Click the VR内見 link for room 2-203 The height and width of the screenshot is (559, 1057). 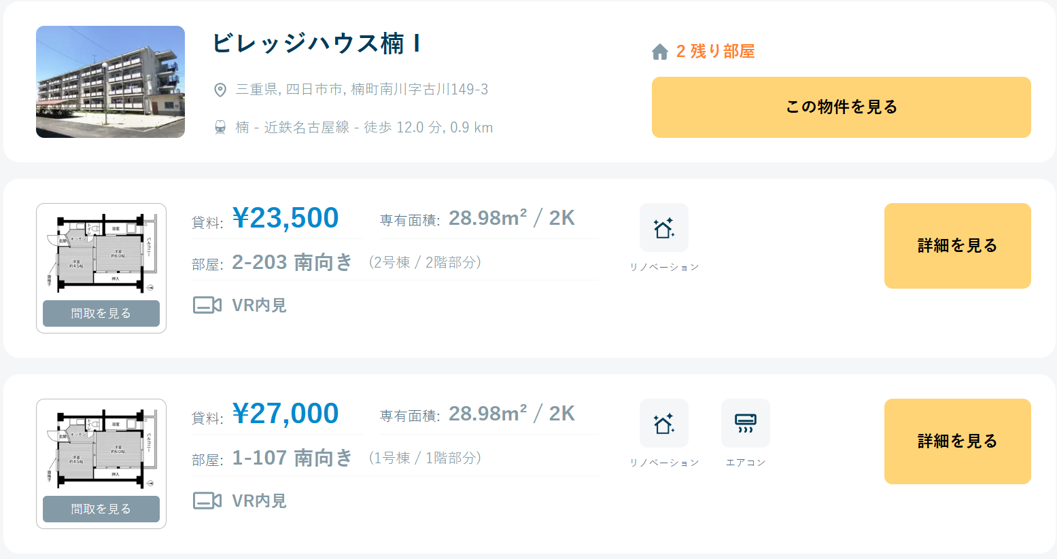pos(259,306)
